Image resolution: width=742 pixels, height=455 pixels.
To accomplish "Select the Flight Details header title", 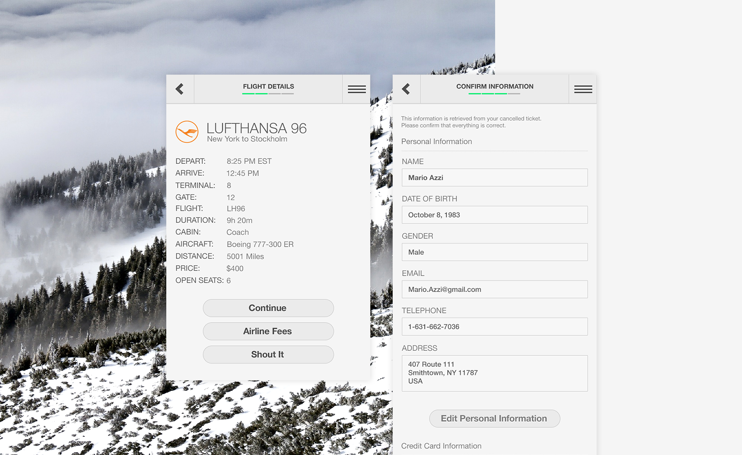I will (268, 86).
